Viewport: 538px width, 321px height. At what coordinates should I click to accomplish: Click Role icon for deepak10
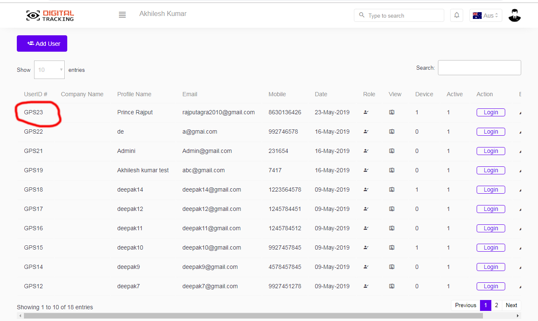366,247
